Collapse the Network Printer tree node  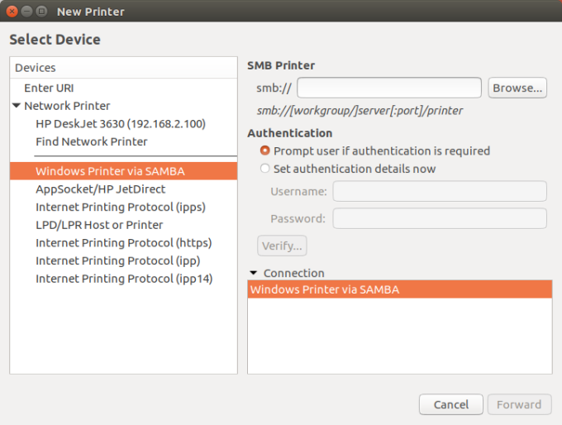pos(17,106)
